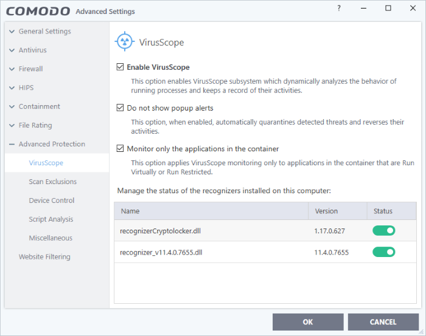The image size is (426, 336).
Task: Toggle Monitor only applications in container checkbox
Action: 120,148
